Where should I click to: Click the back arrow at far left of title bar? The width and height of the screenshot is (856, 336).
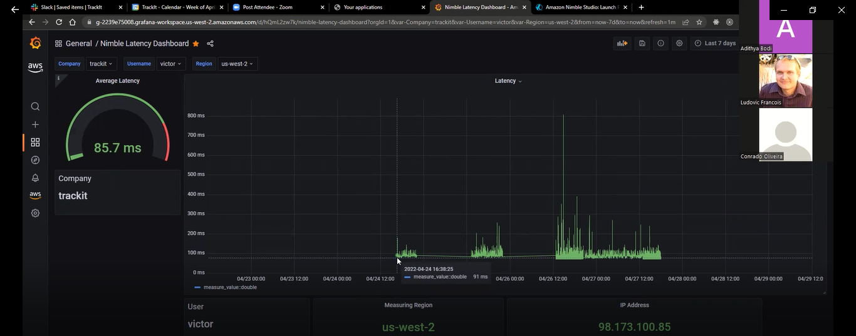click(15, 9)
